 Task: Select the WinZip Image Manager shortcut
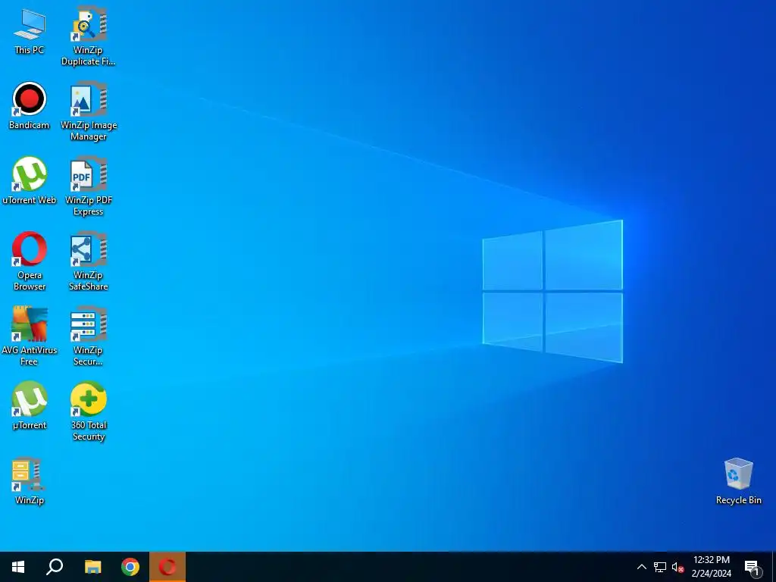tap(89, 111)
